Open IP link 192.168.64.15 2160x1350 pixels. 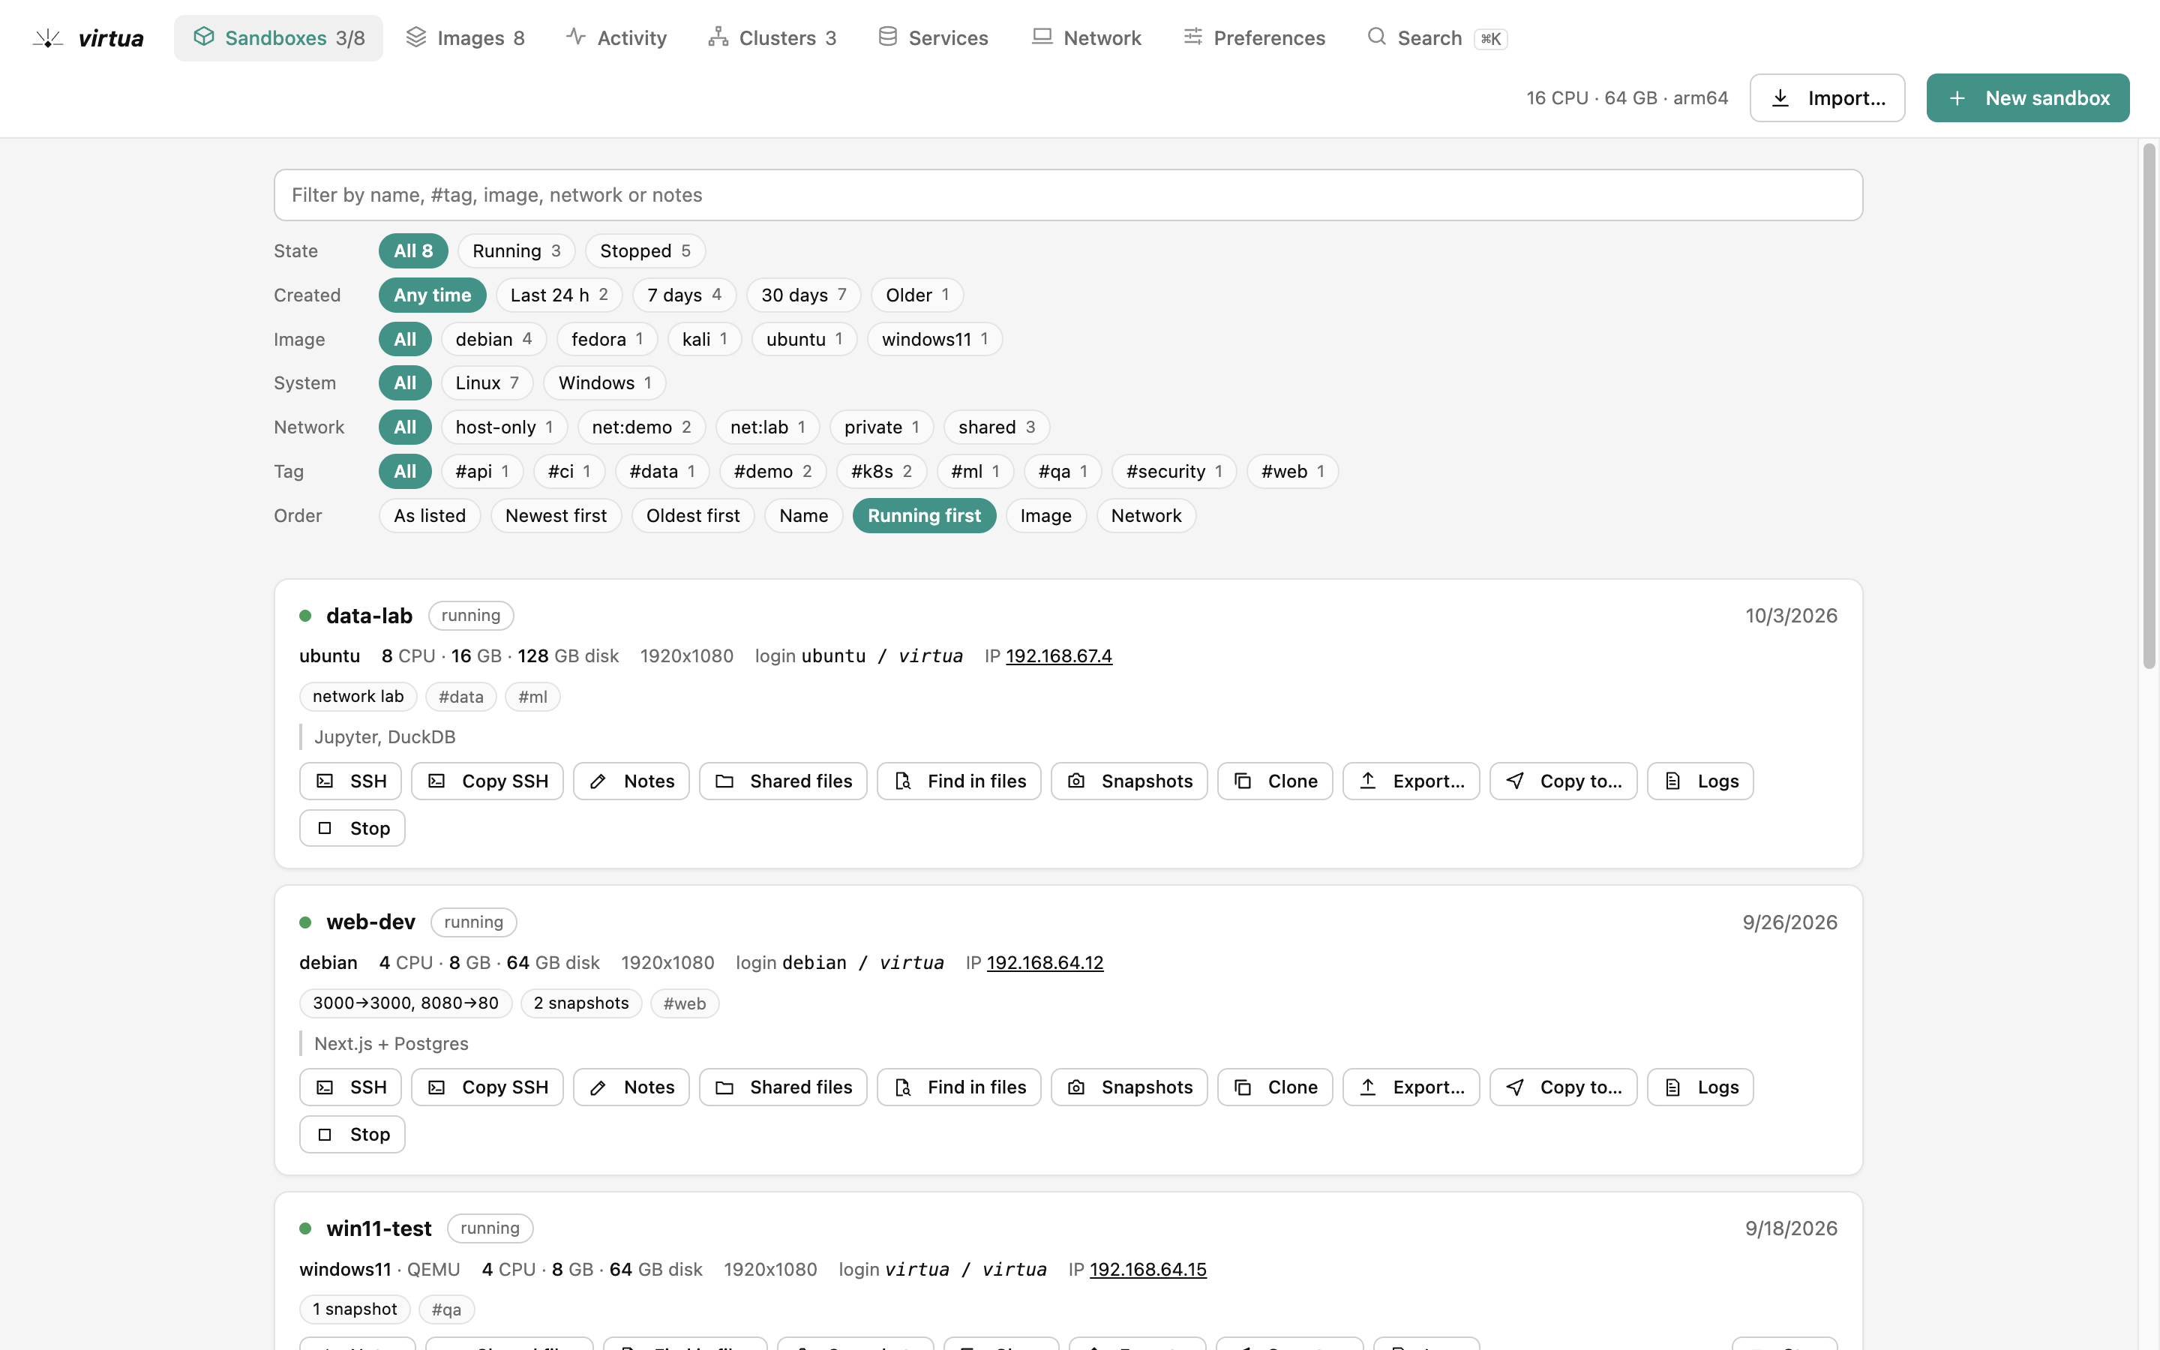(x=1147, y=1270)
